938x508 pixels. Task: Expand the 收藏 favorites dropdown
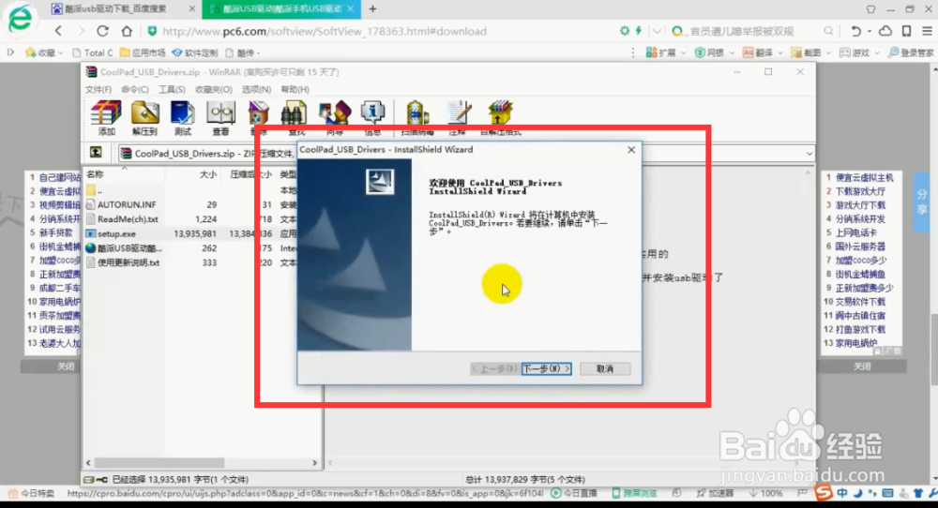tap(61, 53)
